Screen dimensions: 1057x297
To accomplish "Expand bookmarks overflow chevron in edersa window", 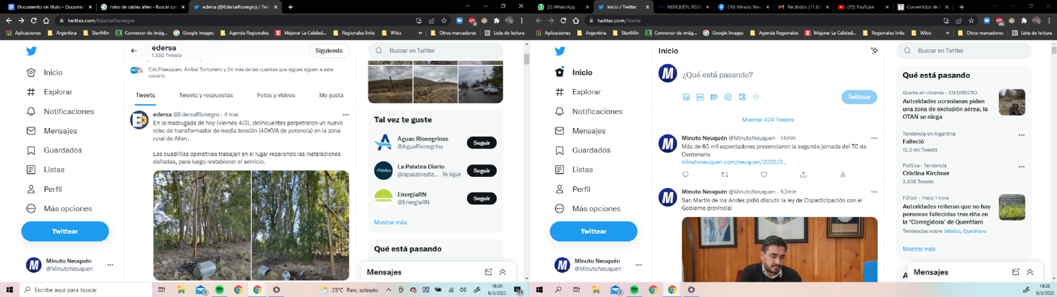I will coord(420,33).
